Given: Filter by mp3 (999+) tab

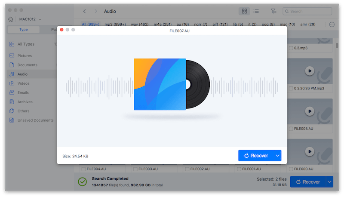Looking at the screenshot, I should click(115, 24).
